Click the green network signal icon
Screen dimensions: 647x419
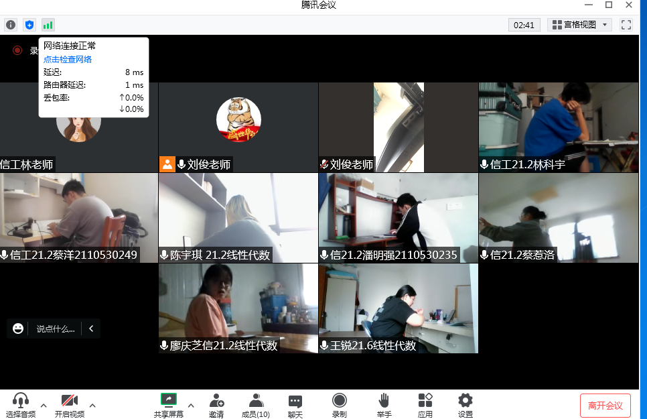[48, 25]
